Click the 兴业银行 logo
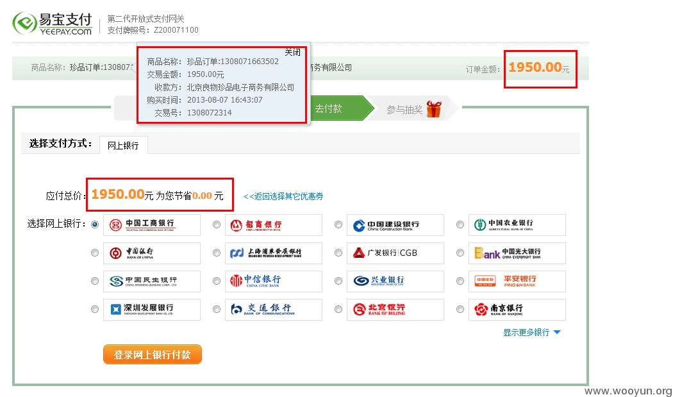Viewport: 673px width, 397px height. (x=395, y=282)
